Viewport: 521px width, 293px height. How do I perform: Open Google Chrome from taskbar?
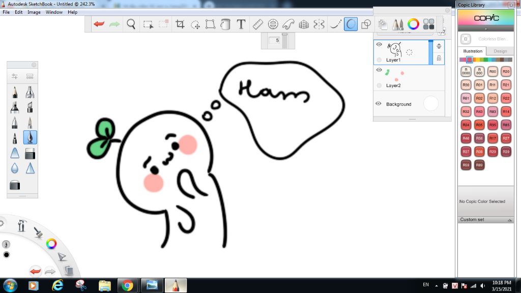tap(127, 285)
